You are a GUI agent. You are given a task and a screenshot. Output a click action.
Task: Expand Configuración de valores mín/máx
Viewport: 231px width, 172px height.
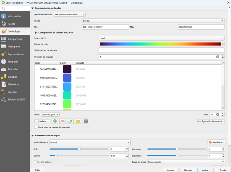point(36,33)
